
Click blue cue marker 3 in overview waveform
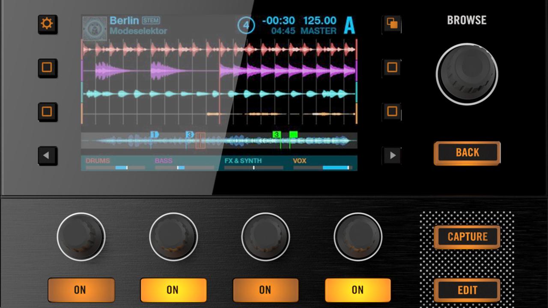click(190, 135)
